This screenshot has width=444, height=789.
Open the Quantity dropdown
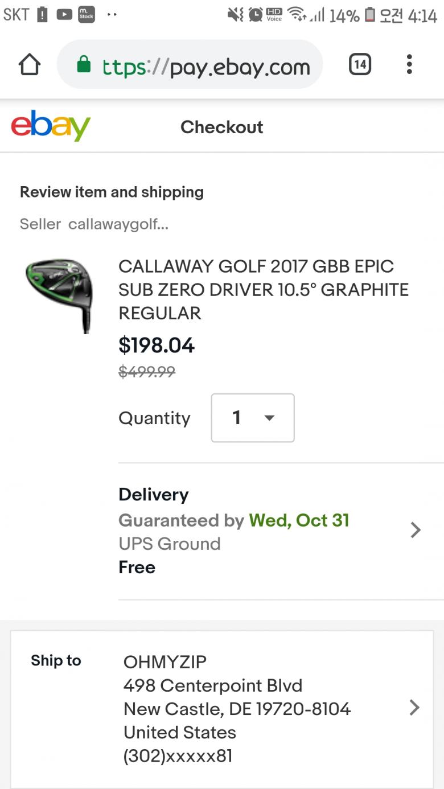point(252,418)
